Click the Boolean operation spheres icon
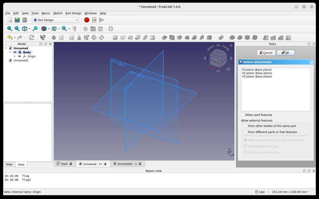The width and height of the screenshot is (319, 199). (x=221, y=38)
